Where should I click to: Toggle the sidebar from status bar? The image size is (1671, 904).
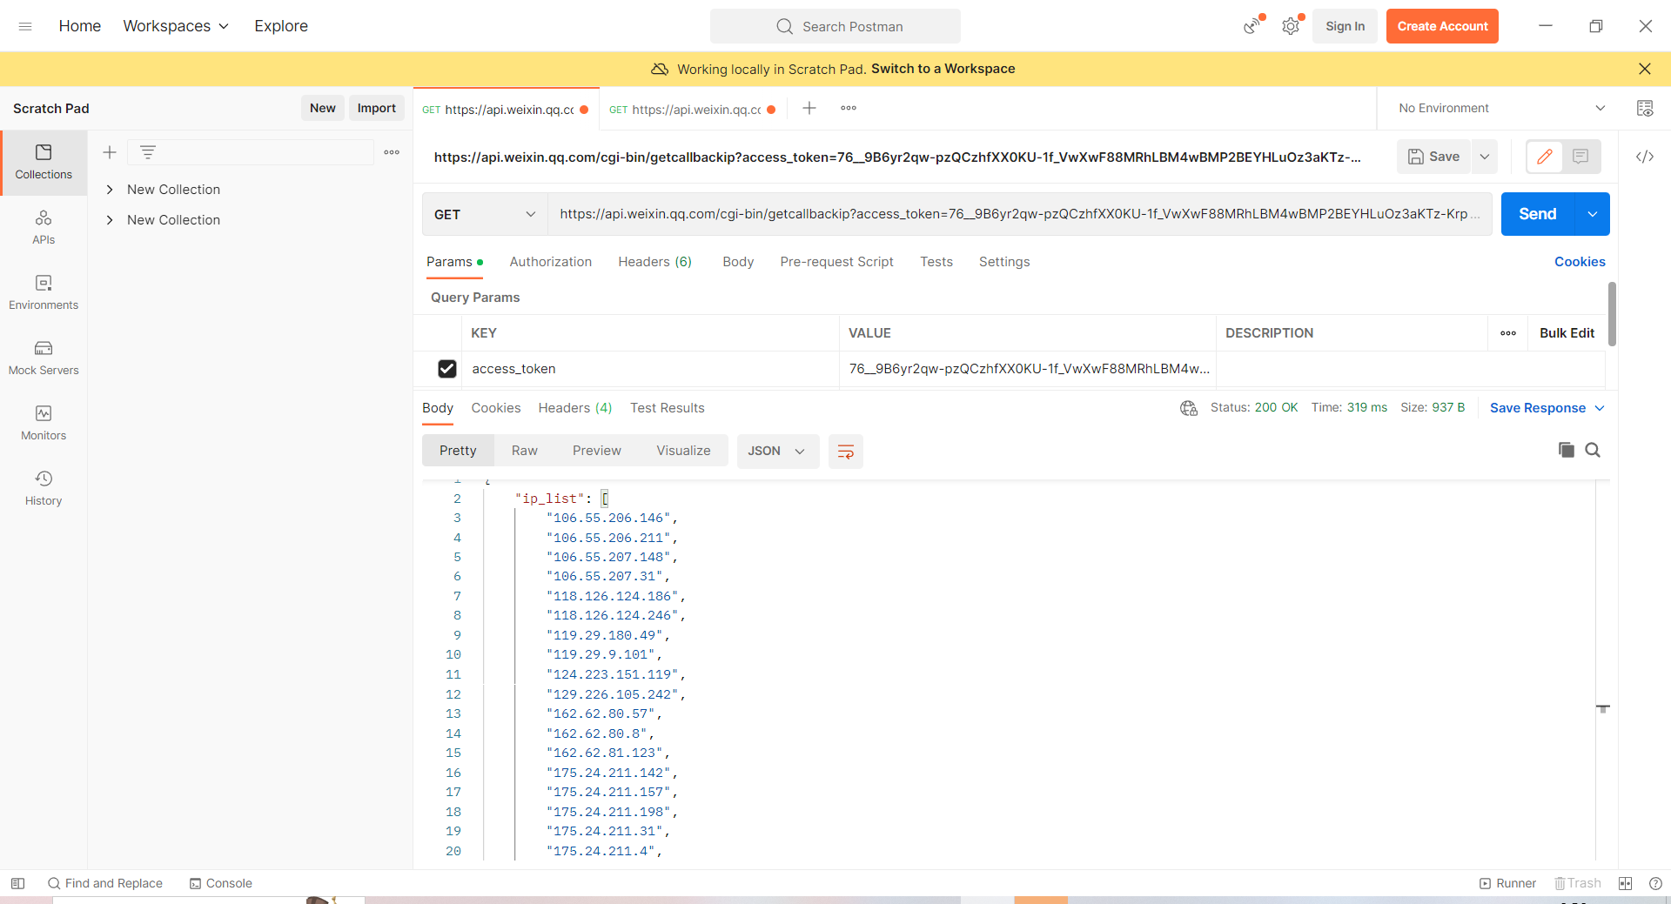17,883
